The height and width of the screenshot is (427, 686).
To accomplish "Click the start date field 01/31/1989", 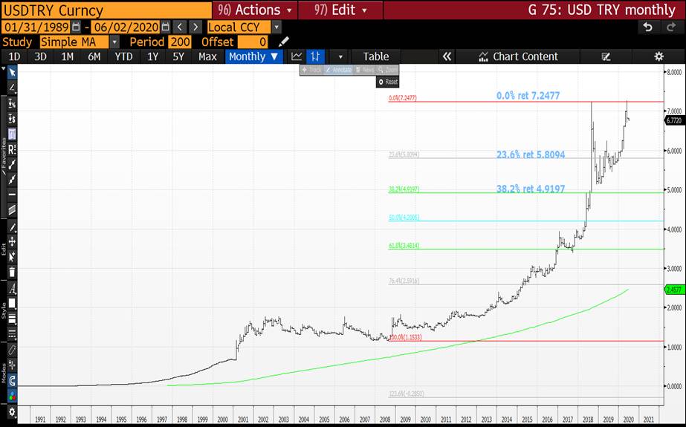I will [37, 27].
